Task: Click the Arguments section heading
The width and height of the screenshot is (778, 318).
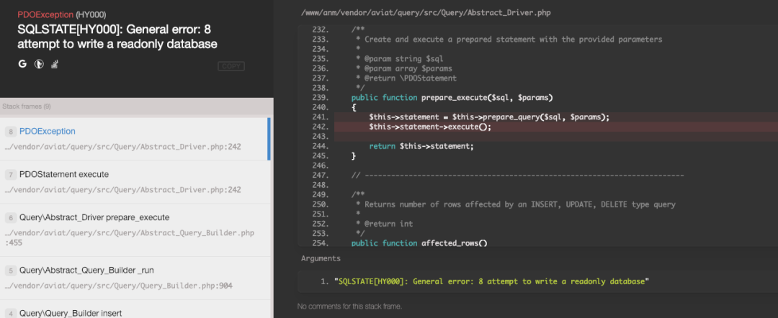Action: tap(321, 258)
